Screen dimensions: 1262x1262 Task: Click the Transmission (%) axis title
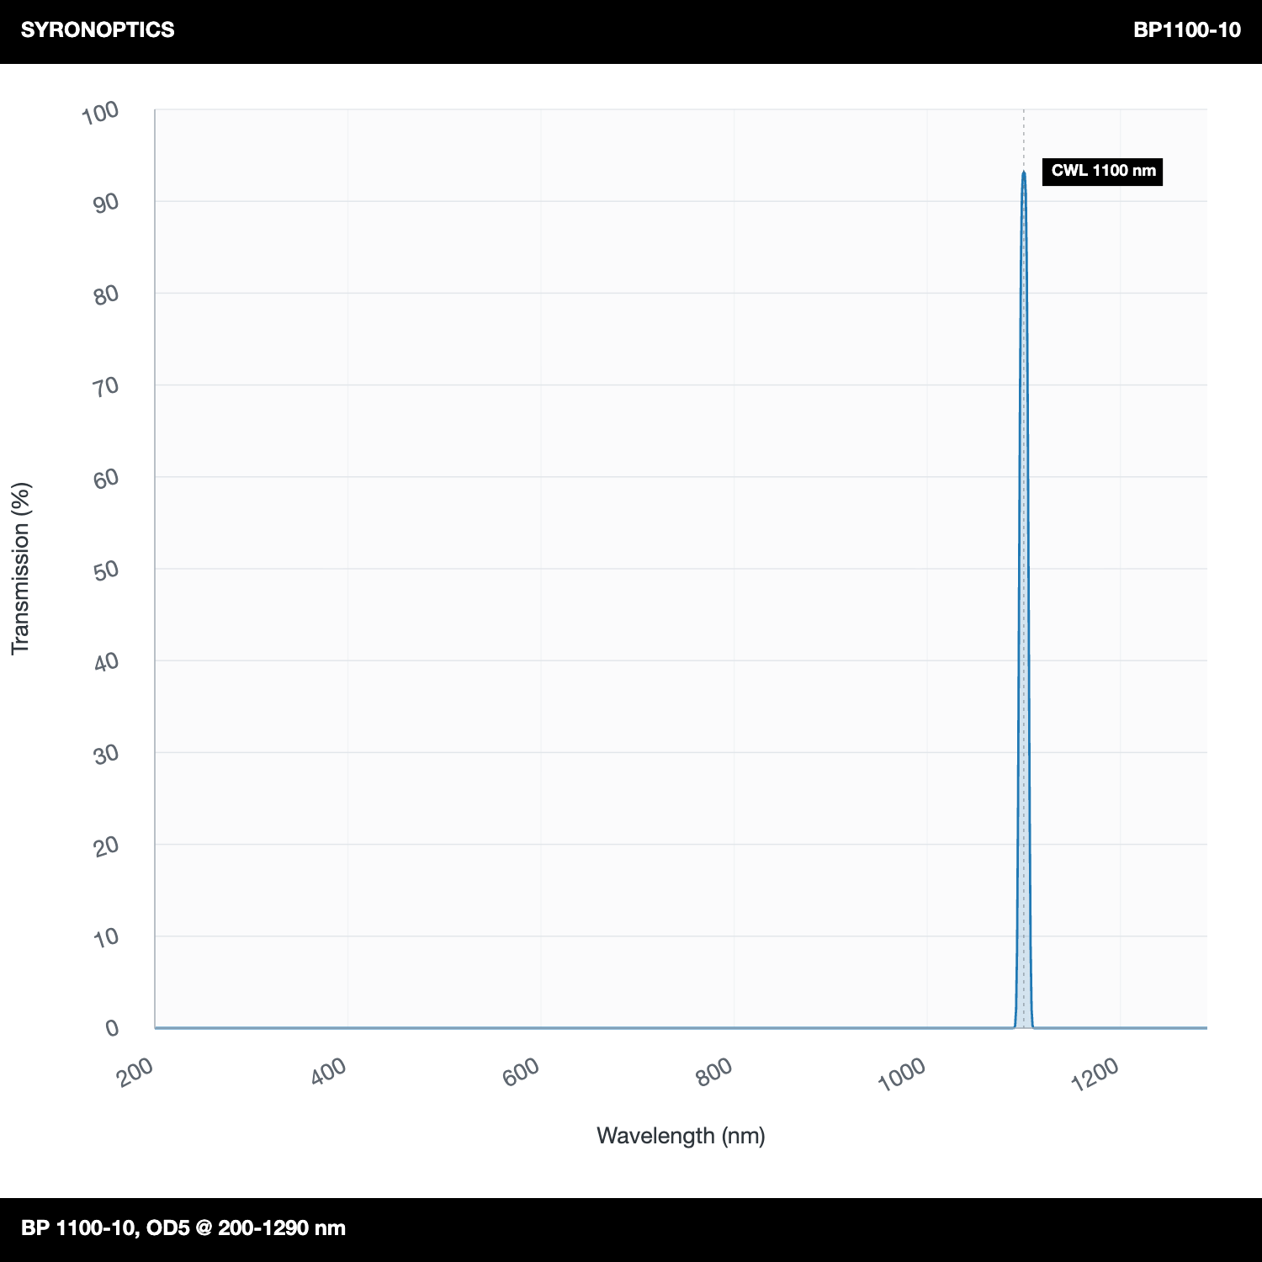tap(20, 569)
